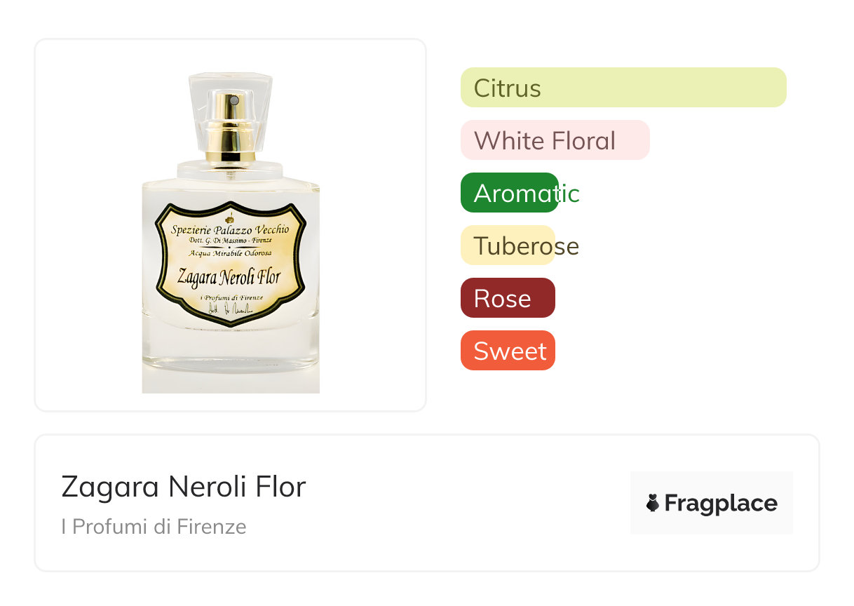Choose the yellow Tuberose accord bar
The height and width of the screenshot is (606, 854).
(508, 245)
